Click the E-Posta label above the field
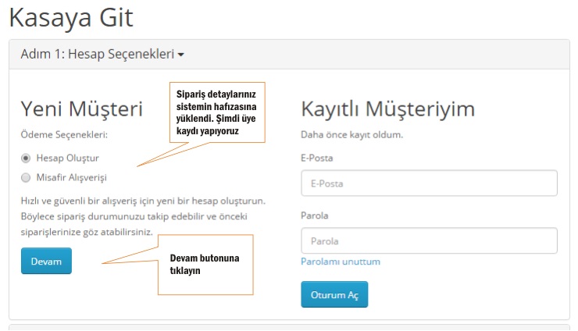 point(316,158)
